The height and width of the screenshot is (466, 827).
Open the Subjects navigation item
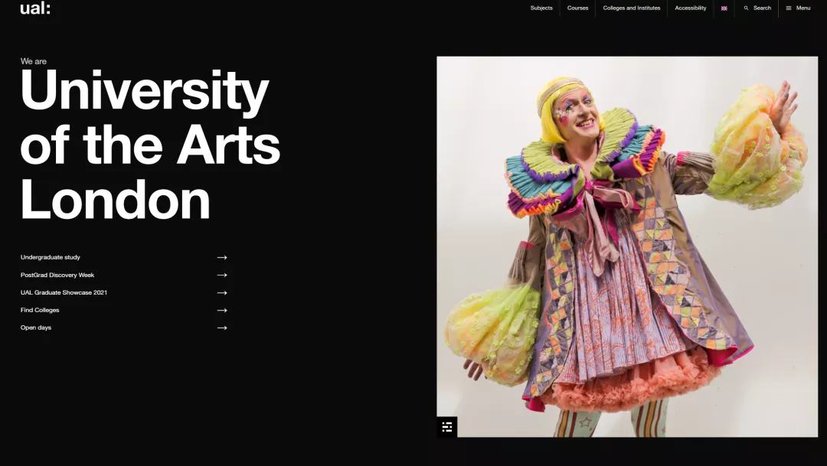coord(541,8)
